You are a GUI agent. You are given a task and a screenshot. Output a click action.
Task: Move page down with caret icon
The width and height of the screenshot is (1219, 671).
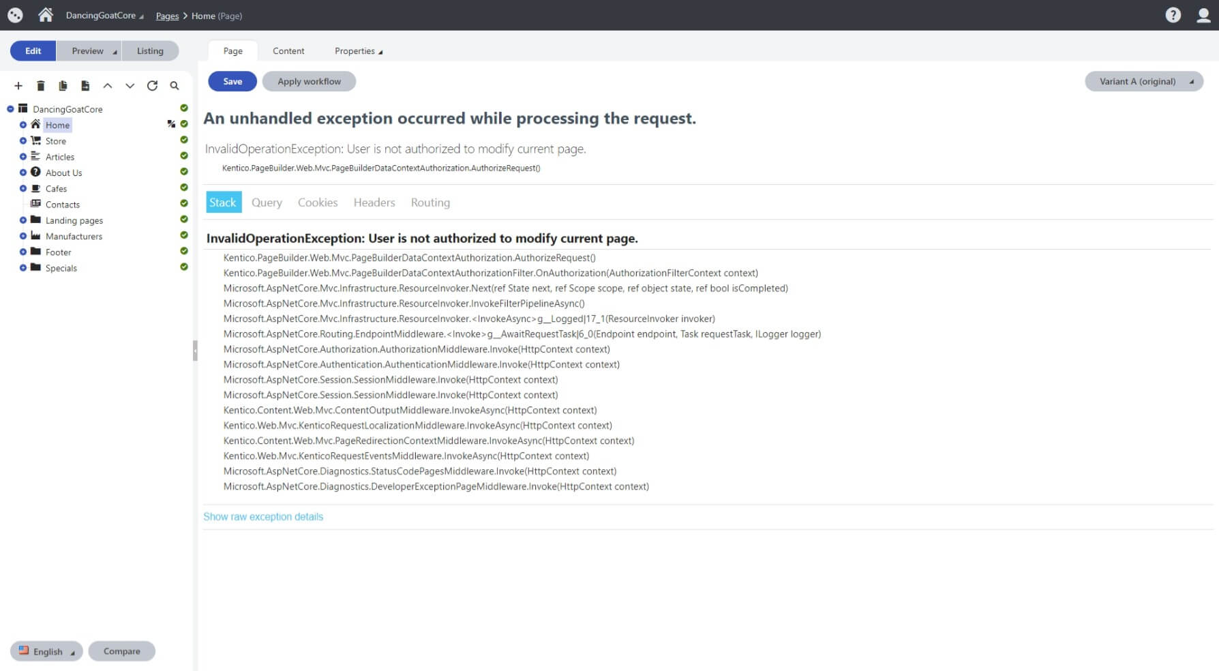pyautogui.click(x=130, y=85)
